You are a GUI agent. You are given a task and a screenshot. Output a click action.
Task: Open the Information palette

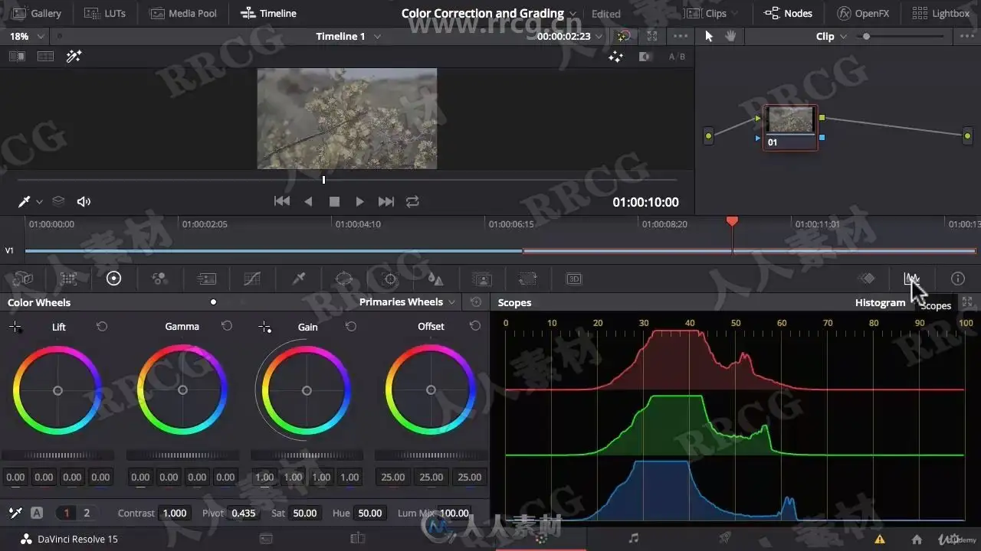coord(957,279)
